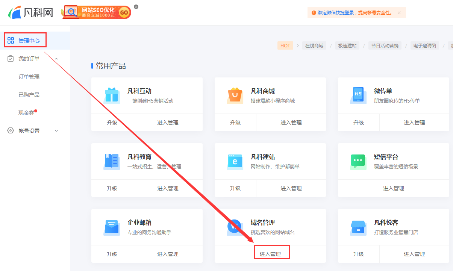
Task: Click the 域名管理 globe icon
Action: [x=235, y=227]
